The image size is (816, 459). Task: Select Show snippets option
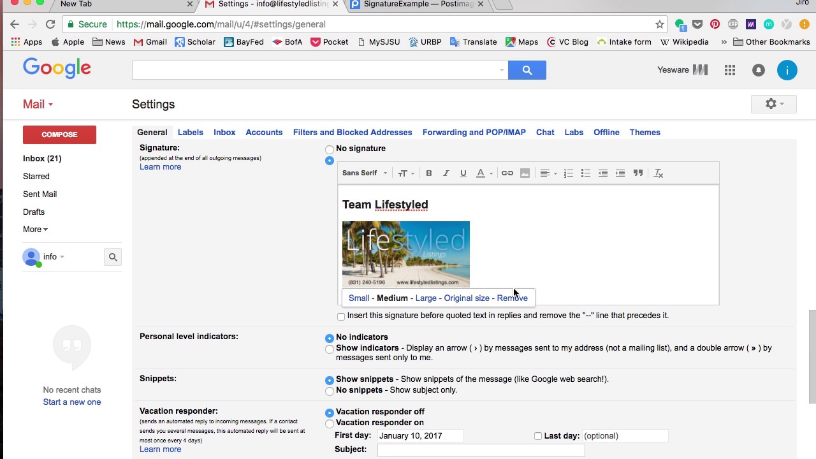(x=330, y=380)
